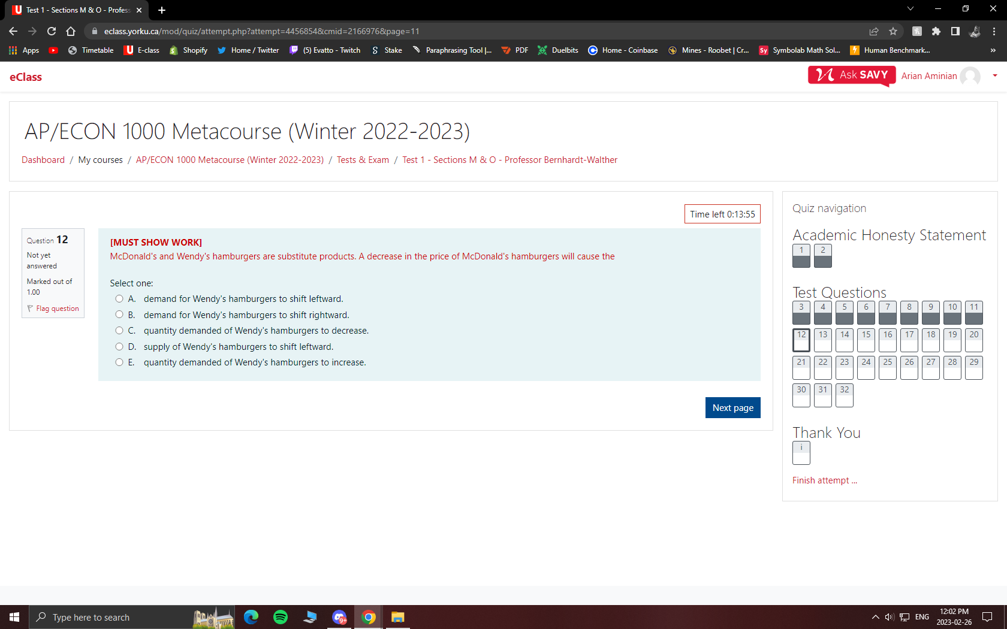The width and height of the screenshot is (1007, 629).
Task: Open Evatto Twitch bookmark
Action: point(325,50)
